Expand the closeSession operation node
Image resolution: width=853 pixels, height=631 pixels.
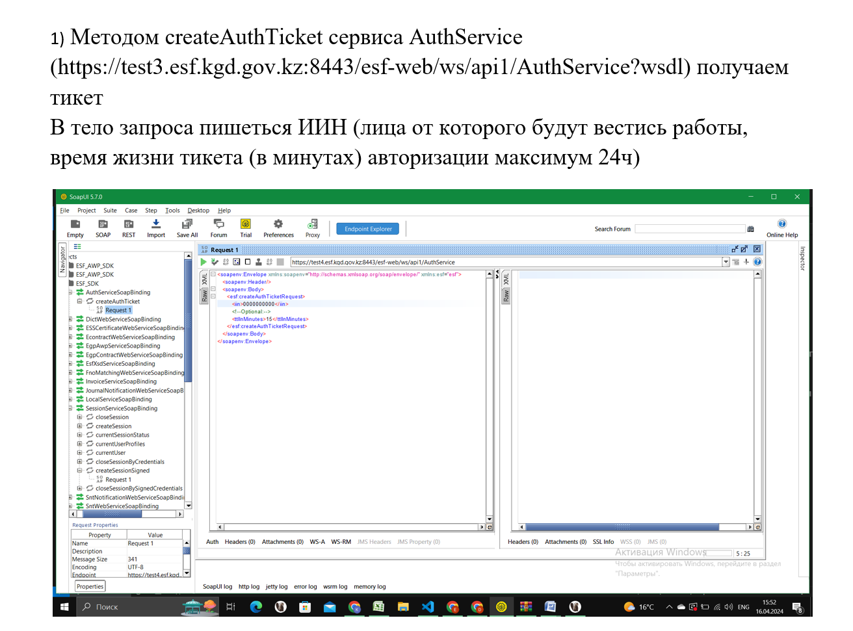coord(80,417)
